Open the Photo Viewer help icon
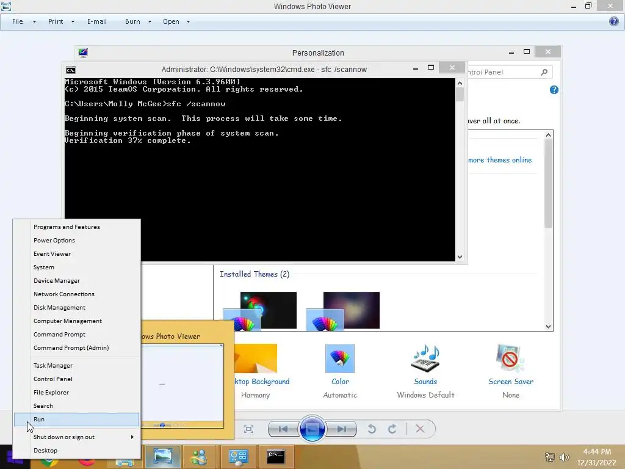 point(614,21)
